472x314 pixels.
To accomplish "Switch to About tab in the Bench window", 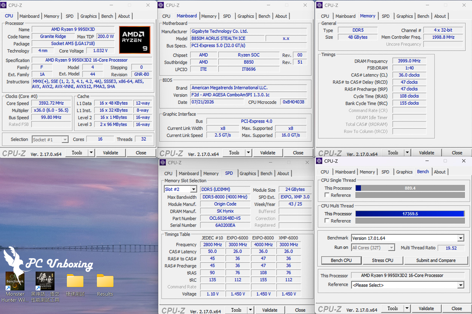I will (x=440, y=172).
